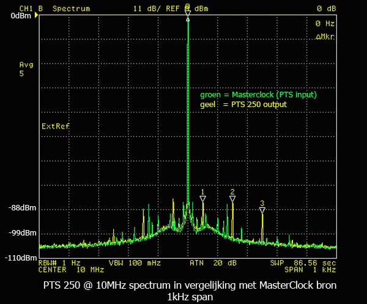
Task: Click the yellow reference level arrow at 0dBm
Action: pyautogui.click(x=36, y=15)
